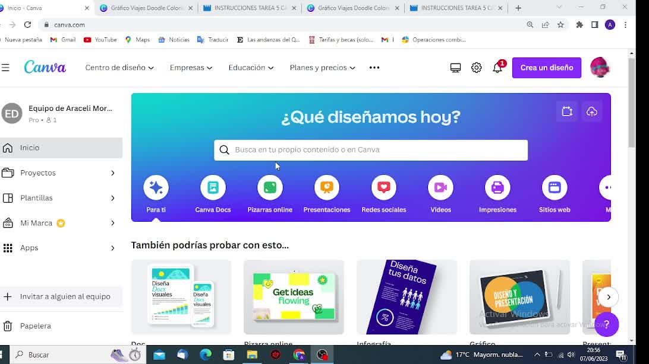Click Invitar a alguien al equipo
The height and width of the screenshot is (364, 649).
[x=61, y=297]
